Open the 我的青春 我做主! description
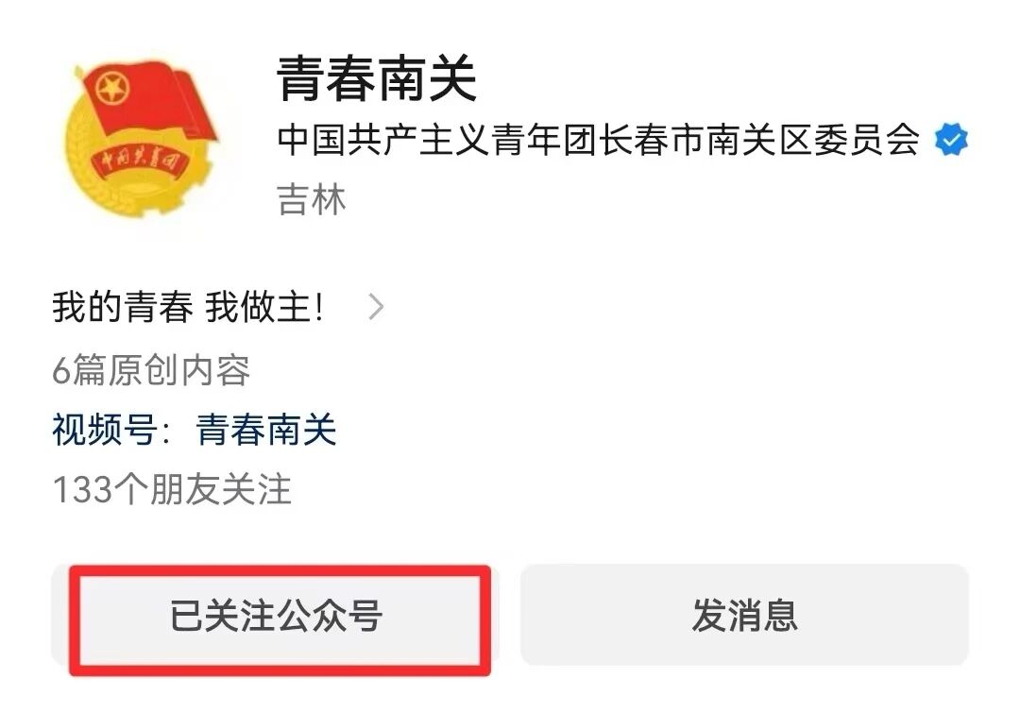Screen dimensions: 1020x712 click(188, 307)
